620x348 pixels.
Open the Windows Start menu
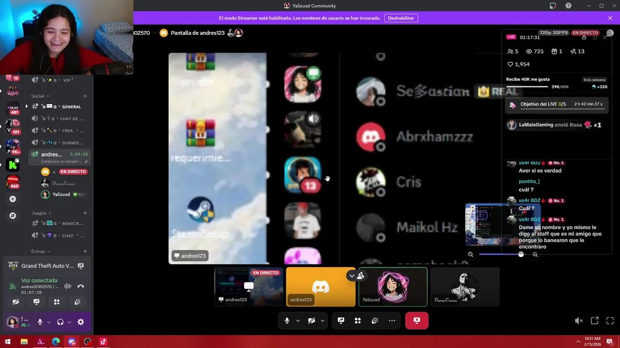point(8,342)
